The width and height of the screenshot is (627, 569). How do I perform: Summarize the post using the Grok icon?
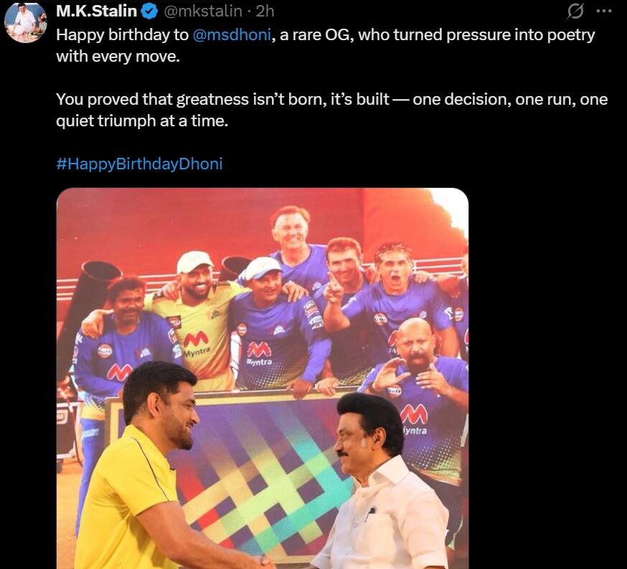(x=576, y=11)
